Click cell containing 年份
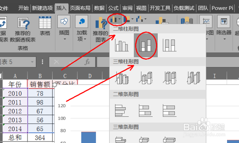239x143 pixels. point(15,84)
